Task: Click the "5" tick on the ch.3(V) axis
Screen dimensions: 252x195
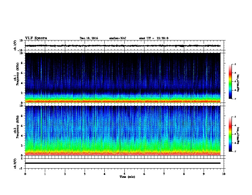Action: (22, 159)
